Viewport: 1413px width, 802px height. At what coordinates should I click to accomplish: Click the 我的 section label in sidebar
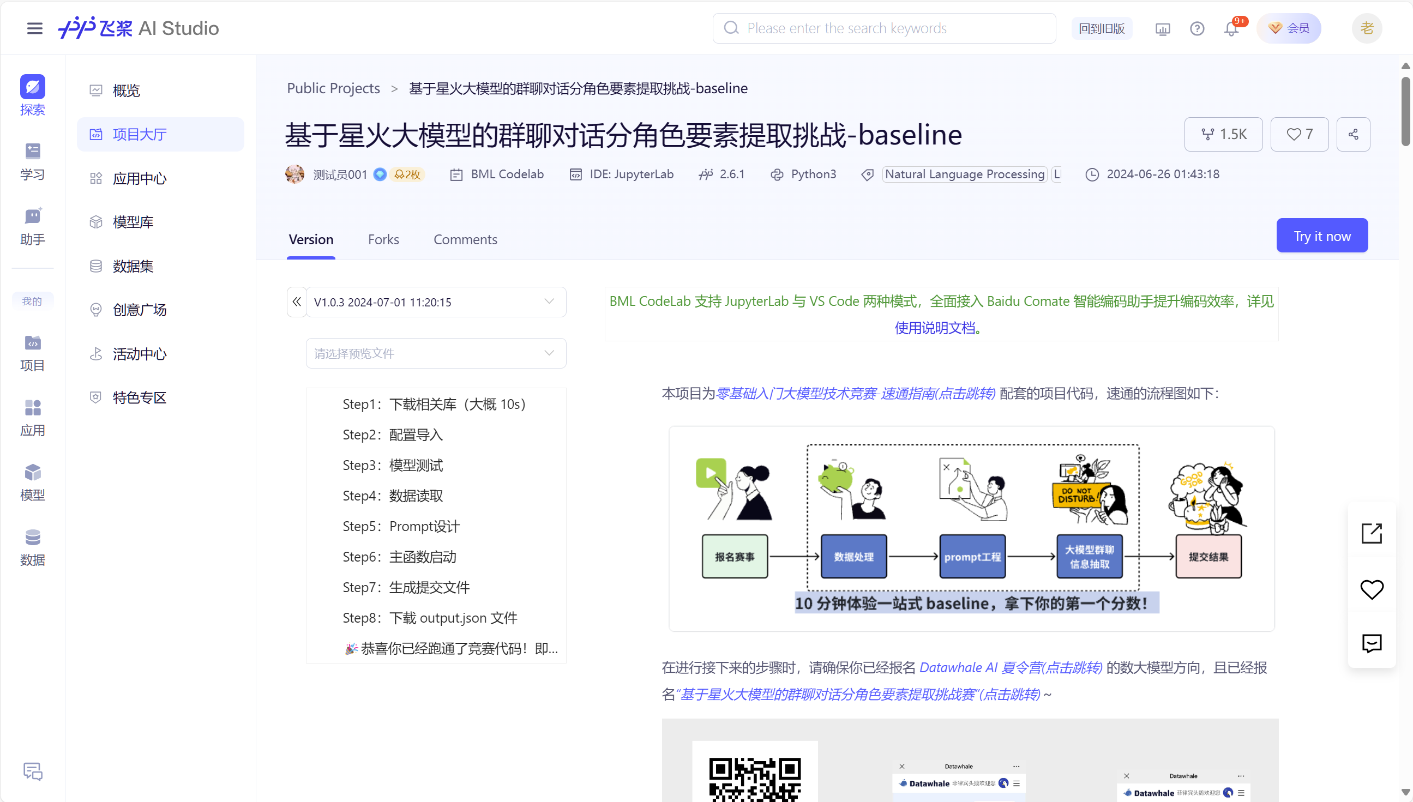tap(33, 301)
